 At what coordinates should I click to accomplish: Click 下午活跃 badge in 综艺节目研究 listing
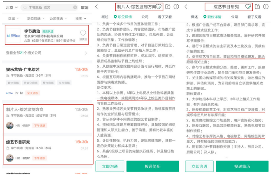40,158
